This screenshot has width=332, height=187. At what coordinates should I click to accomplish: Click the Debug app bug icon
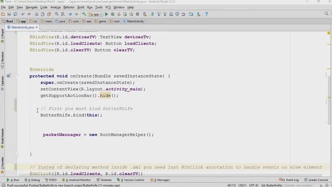113,14
